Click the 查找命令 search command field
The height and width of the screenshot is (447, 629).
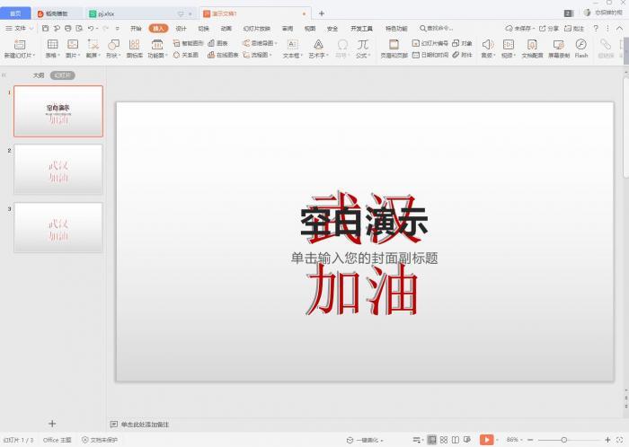[x=436, y=29]
